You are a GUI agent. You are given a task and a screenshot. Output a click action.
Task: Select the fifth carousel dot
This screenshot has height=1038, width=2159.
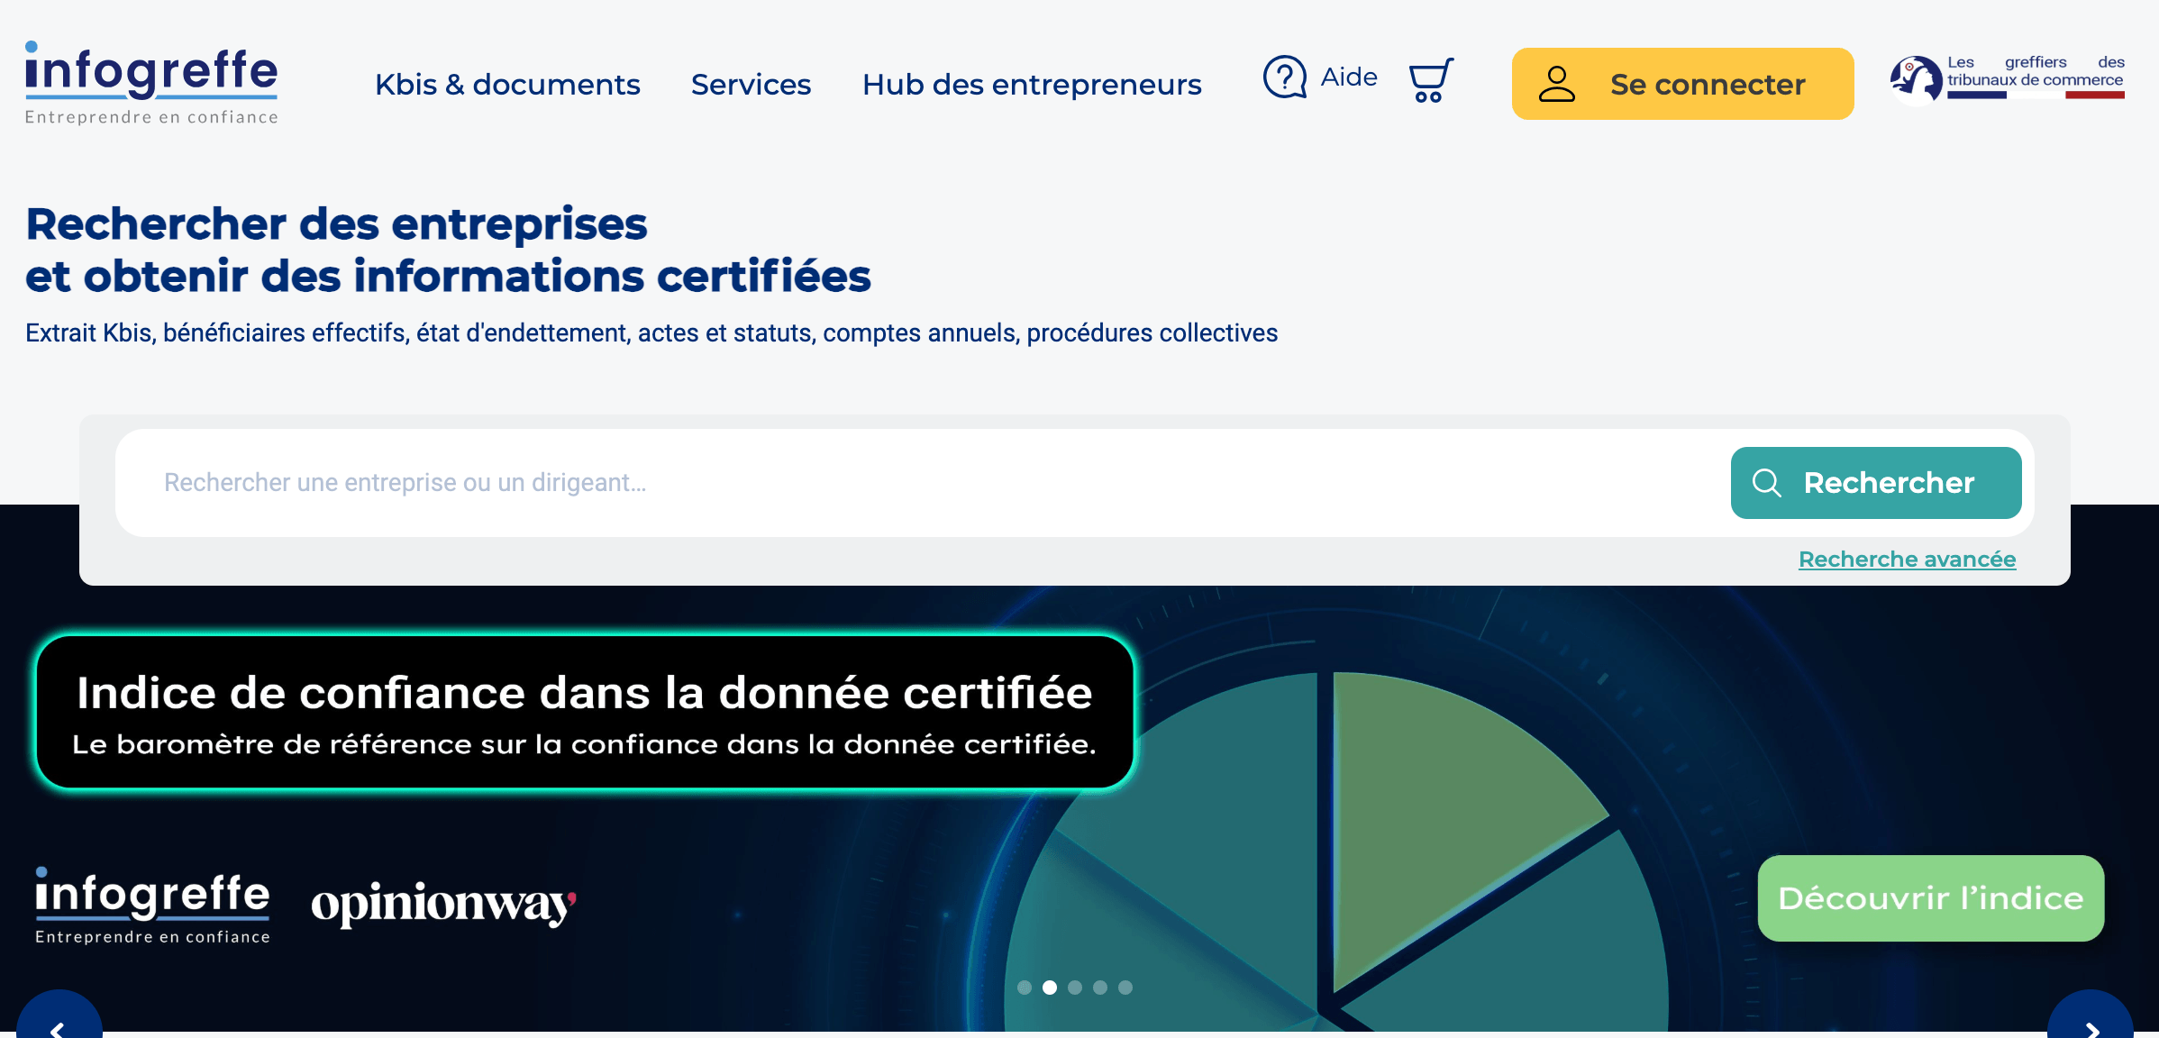click(1125, 988)
